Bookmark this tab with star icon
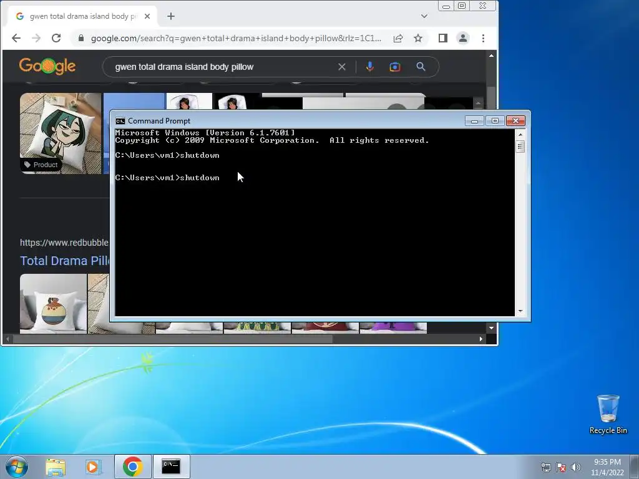This screenshot has height=479, width=639. [418, 38]
